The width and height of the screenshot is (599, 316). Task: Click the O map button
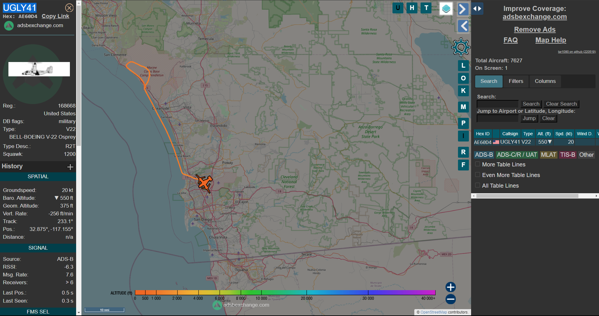coord(463,78)
